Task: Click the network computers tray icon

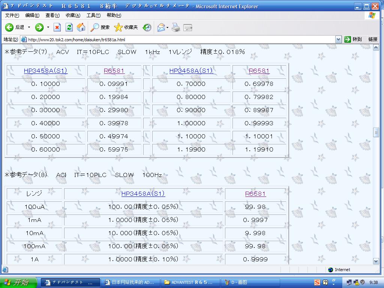Action: (349, 283)
